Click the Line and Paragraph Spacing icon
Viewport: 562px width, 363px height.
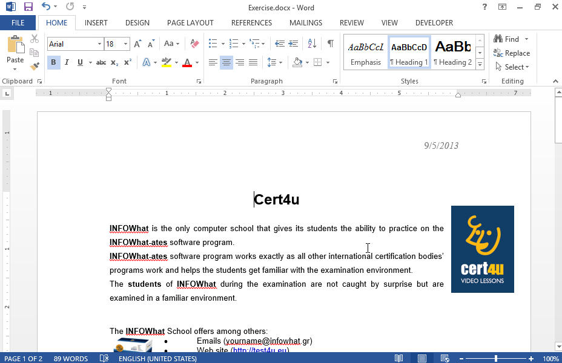point(272,63)
